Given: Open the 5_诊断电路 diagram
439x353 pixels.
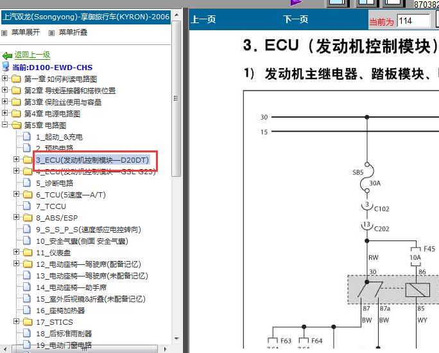Looking at the screenshot, I should point(55,183).
